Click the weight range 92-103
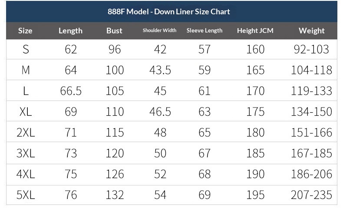This screenshot has width=343, height=211. pos(311,49)
